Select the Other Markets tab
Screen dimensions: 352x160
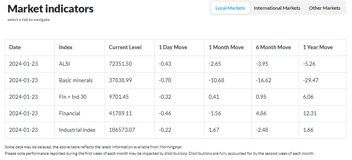click(x=325, y=8)
